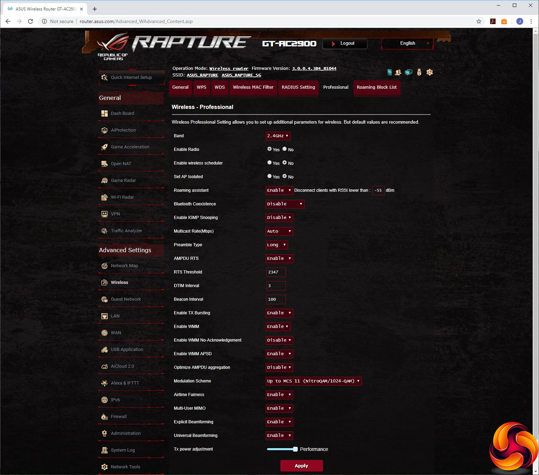This screenshot has height=475, width=539.
Task: Bookmark this page with the star icon
Action: [479, 21]
